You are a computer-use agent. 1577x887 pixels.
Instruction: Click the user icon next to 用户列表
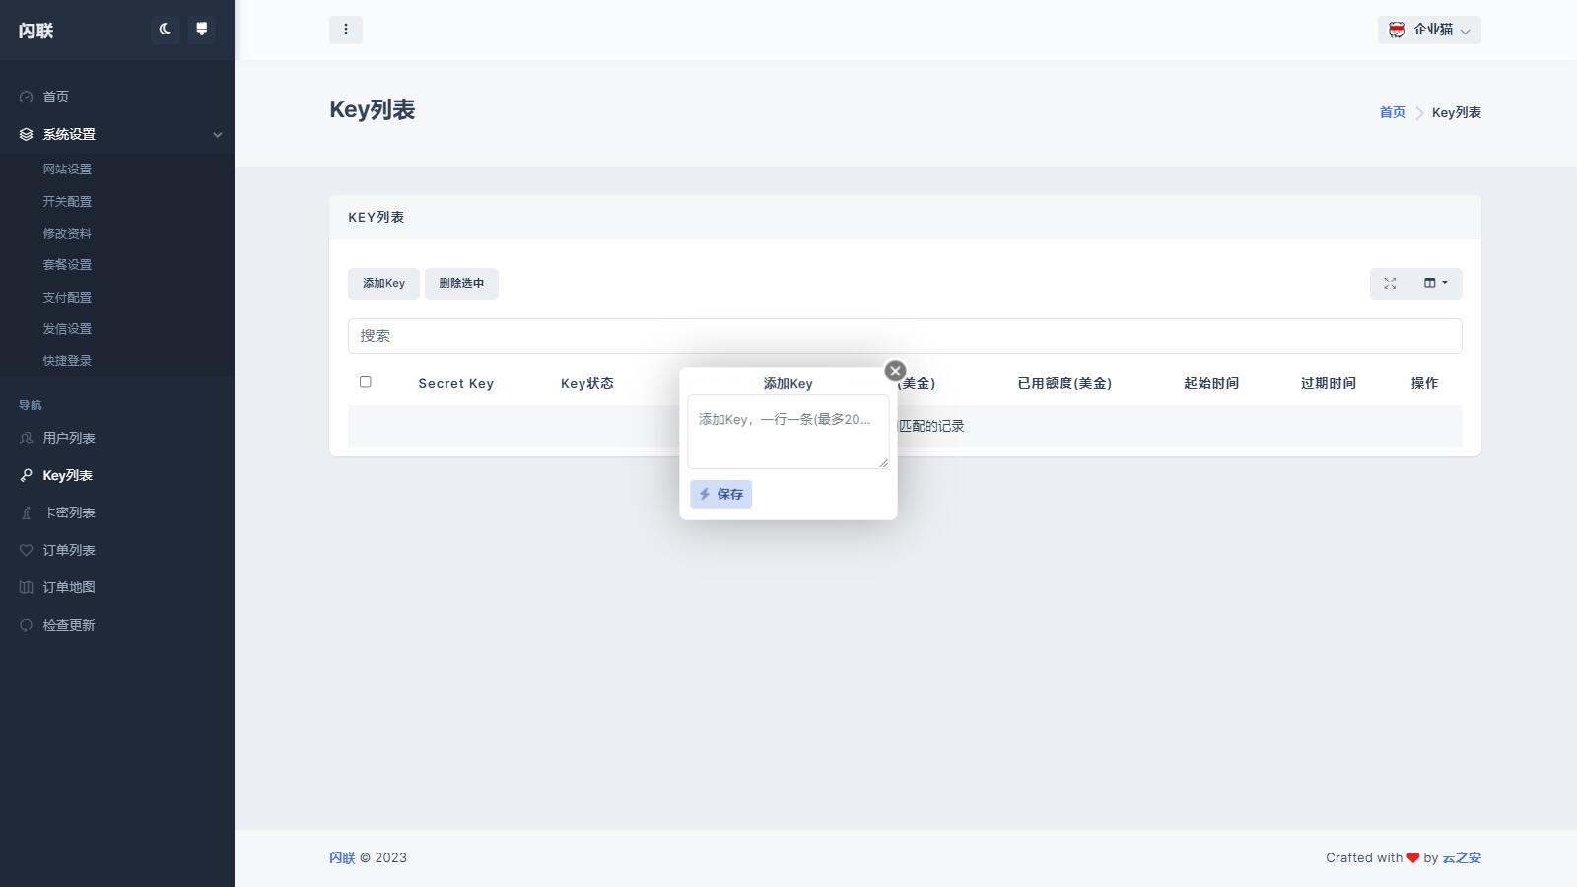click(x=25, y=438)
